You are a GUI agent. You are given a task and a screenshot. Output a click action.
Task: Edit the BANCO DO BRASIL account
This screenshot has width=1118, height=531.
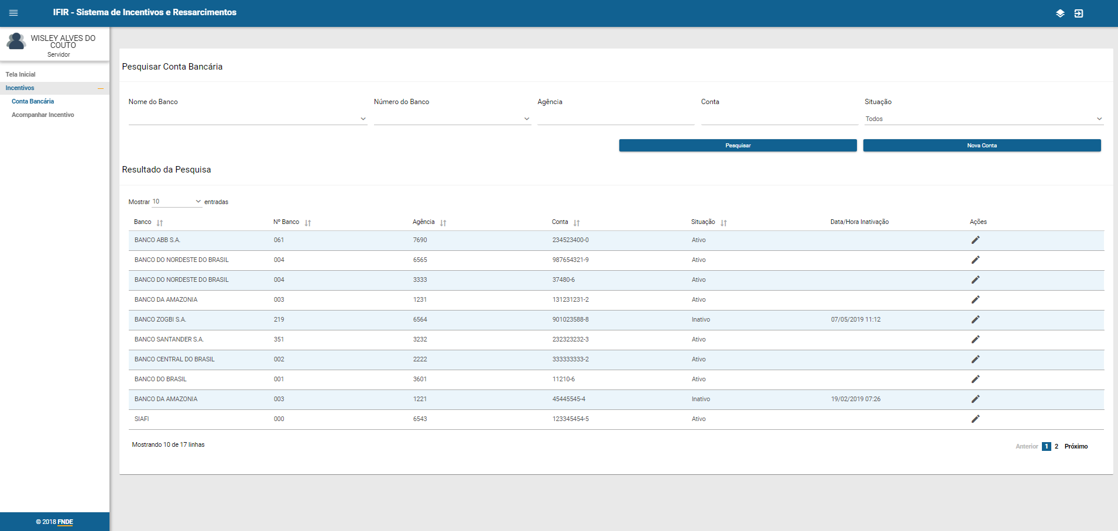(975, 380)
